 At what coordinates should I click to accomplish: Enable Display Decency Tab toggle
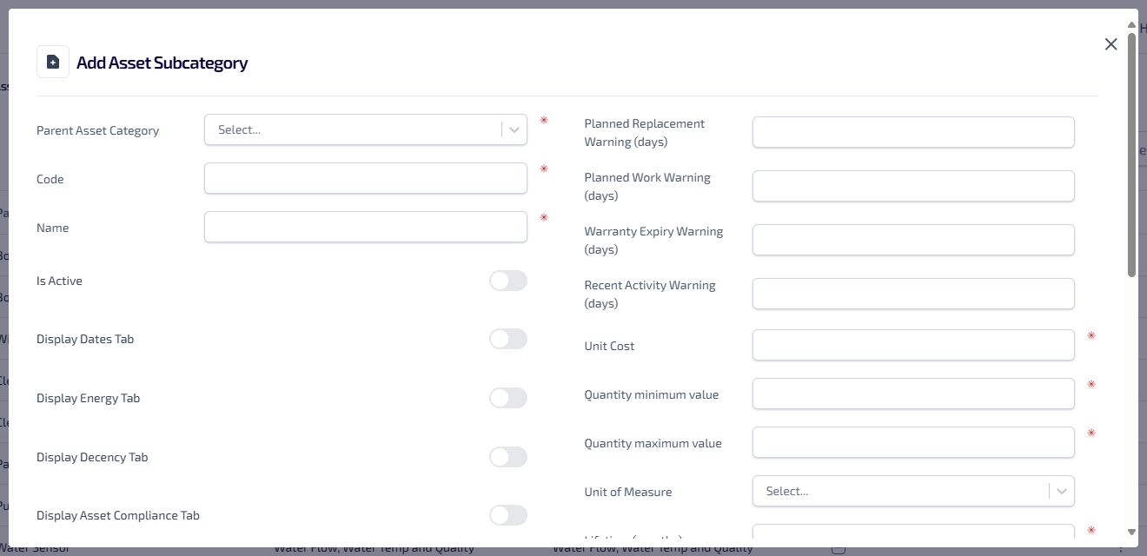point(507,457)
